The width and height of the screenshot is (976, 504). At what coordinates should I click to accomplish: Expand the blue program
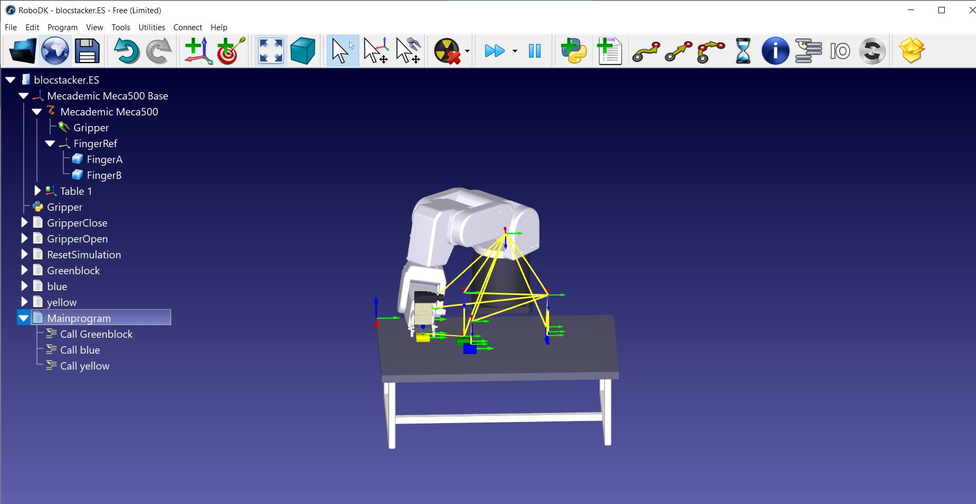[24, 286]
